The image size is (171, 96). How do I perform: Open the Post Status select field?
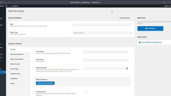[x=106, y=60]
